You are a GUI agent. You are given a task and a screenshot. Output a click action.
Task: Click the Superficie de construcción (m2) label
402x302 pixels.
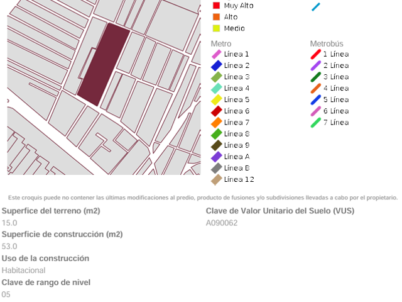[x=62, y=235]
